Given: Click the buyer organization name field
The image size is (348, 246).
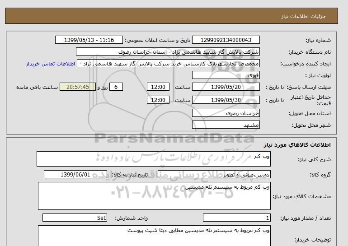Looking at the screenshot, I should (168, 51).
